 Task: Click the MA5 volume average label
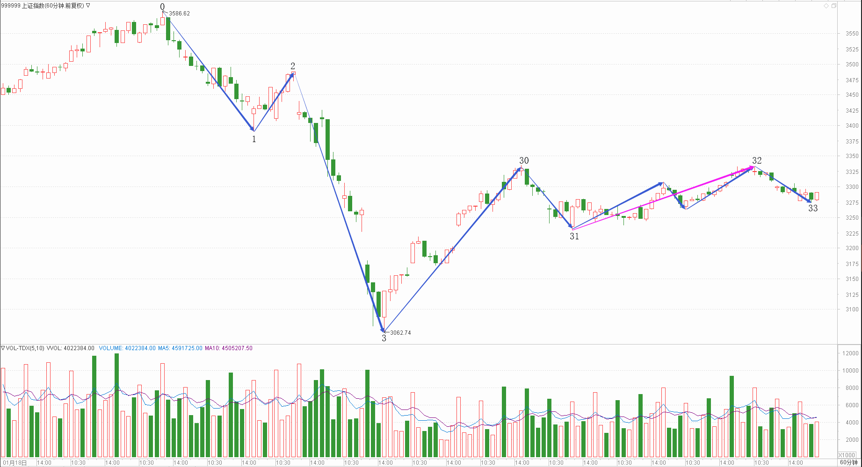click(x=180, y=348)
